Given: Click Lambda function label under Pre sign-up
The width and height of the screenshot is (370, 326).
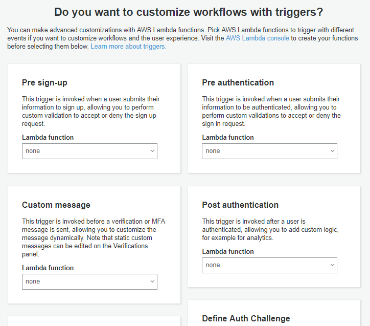Looking at the screenshot, I should [48, 138].
